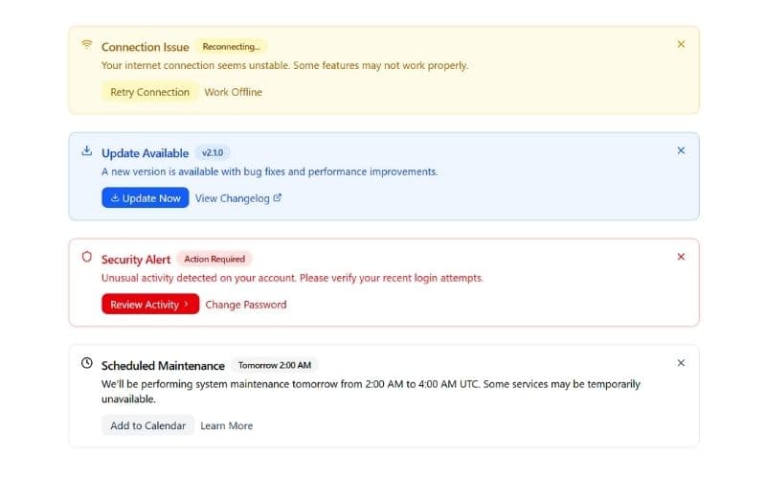Start the update with Update Now
The image size is (766, 479).
click(146, 198)
